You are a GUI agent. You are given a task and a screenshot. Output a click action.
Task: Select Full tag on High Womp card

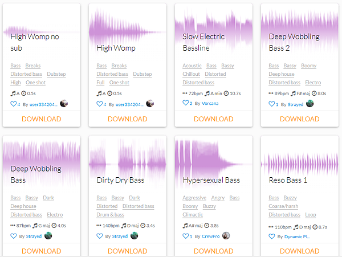click(100, 83)
